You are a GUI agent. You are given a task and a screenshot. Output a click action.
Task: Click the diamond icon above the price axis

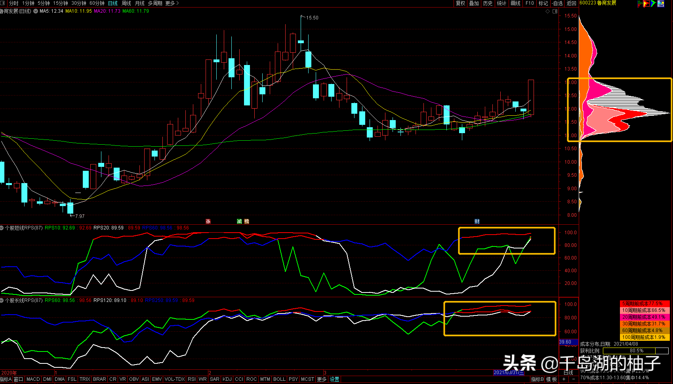point(548,11)
